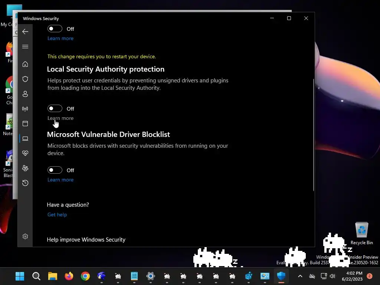
Task: Click Local Security Authority protection heading
Action: tap(106, 69)
